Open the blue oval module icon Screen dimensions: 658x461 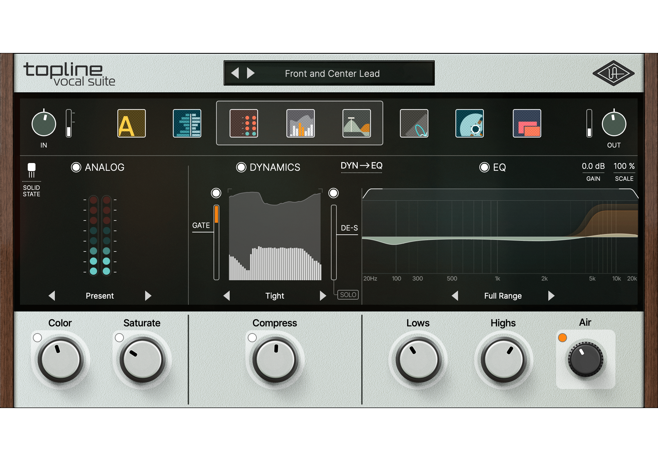(414, 123)
